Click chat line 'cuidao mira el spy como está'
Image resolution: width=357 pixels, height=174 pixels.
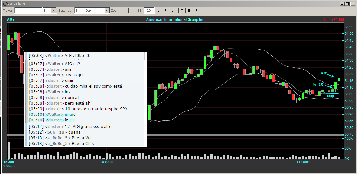pos(75,86)
